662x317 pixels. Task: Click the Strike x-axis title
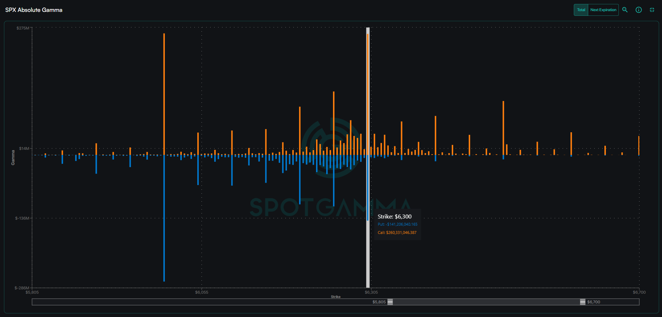(335, 297)
